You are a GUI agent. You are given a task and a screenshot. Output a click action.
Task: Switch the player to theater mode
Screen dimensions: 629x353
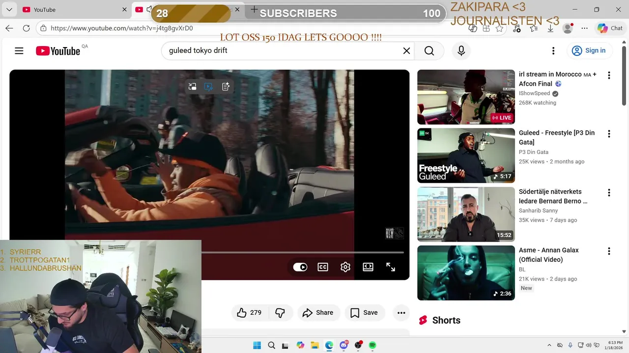tap(368, 267)
